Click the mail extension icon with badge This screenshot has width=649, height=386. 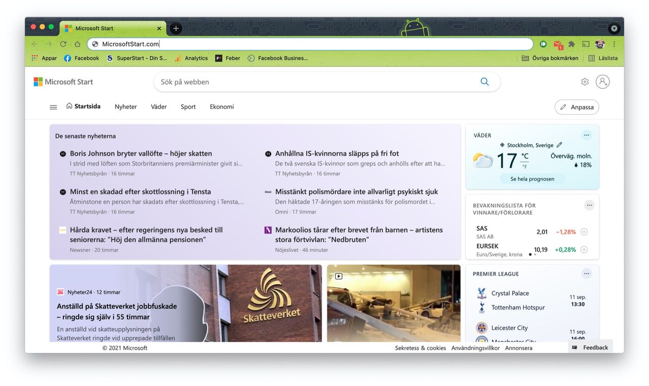[x=558, y=45]
